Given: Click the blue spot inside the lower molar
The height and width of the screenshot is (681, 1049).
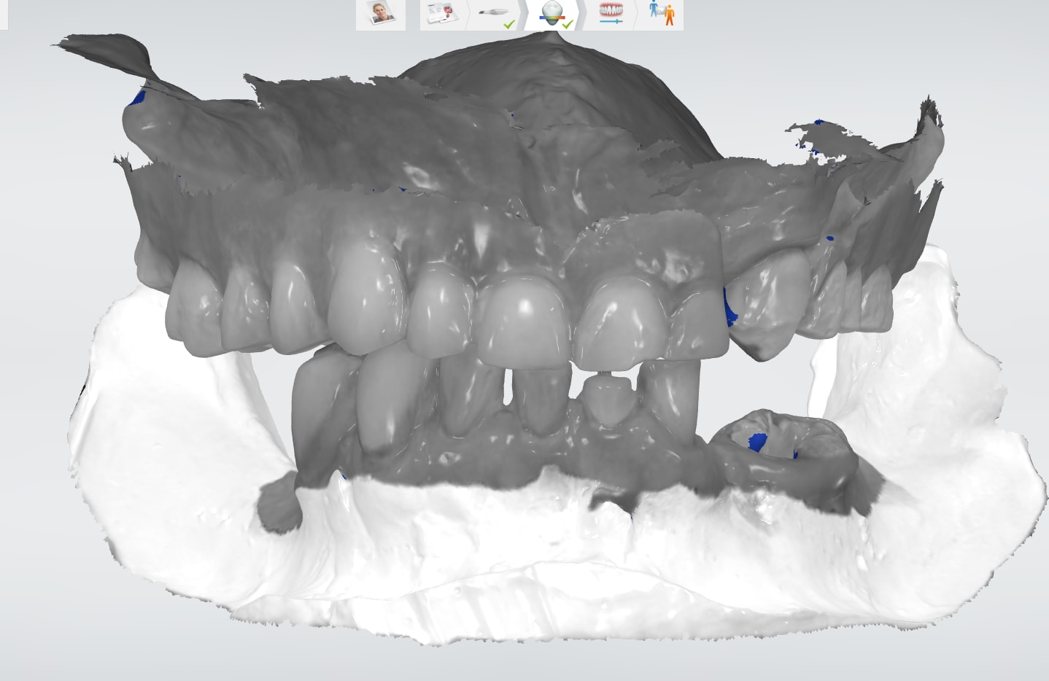Looking at the screenshot, I should coord(758,442).
